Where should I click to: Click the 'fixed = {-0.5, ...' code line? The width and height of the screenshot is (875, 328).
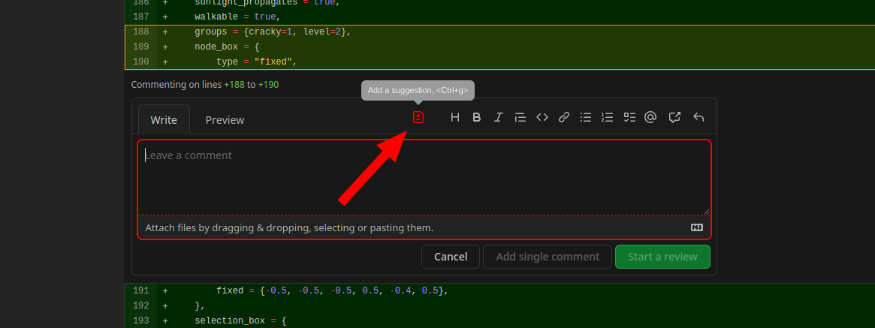pos(333,290)
